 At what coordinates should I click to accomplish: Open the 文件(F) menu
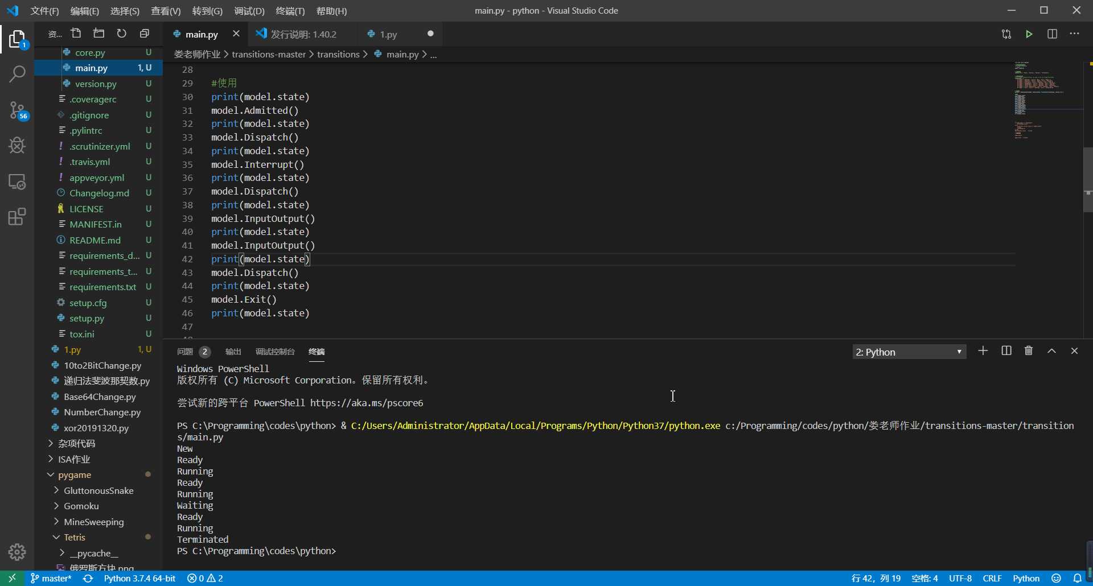pyautogui.click(x=44, y=11)
